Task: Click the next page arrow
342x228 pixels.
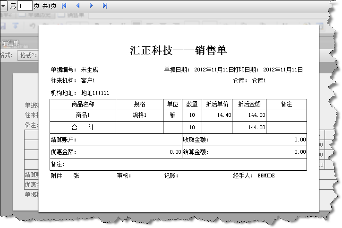Action: (91, 6)
